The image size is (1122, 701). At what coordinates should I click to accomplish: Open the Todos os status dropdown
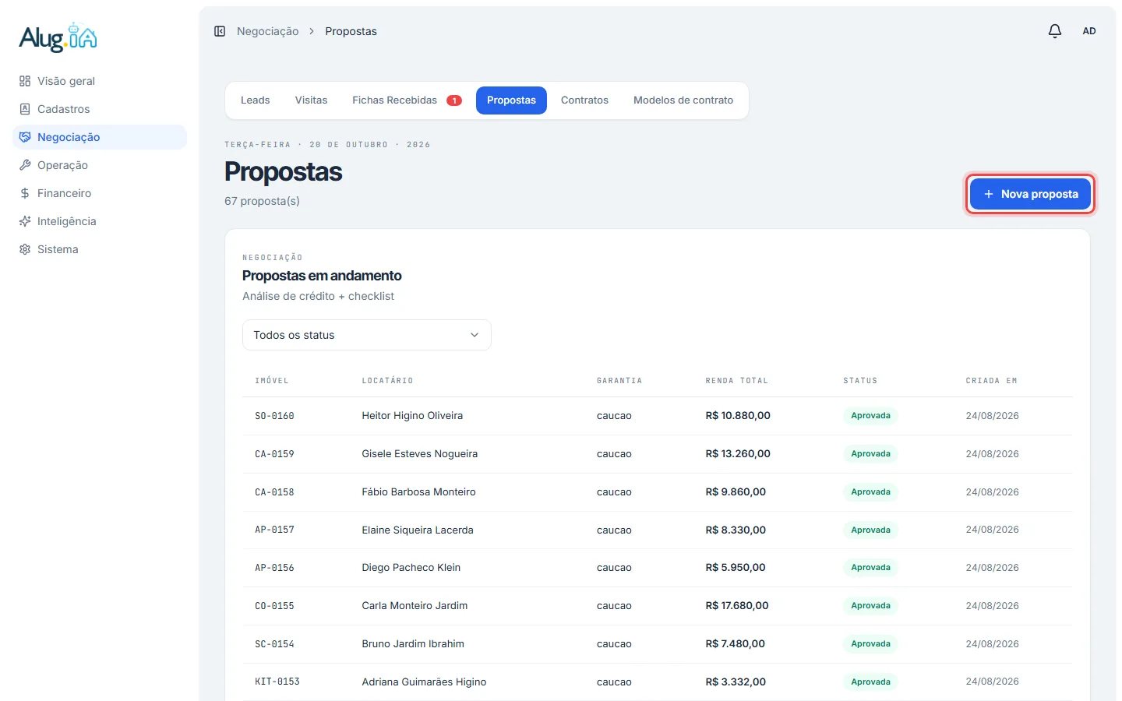(x=367, y=335)
